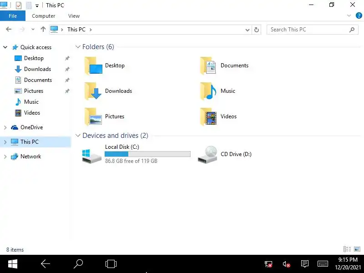Screen dimensions: 364x273
Task: Open the address bar history dropdown
Action: [248, 30]
